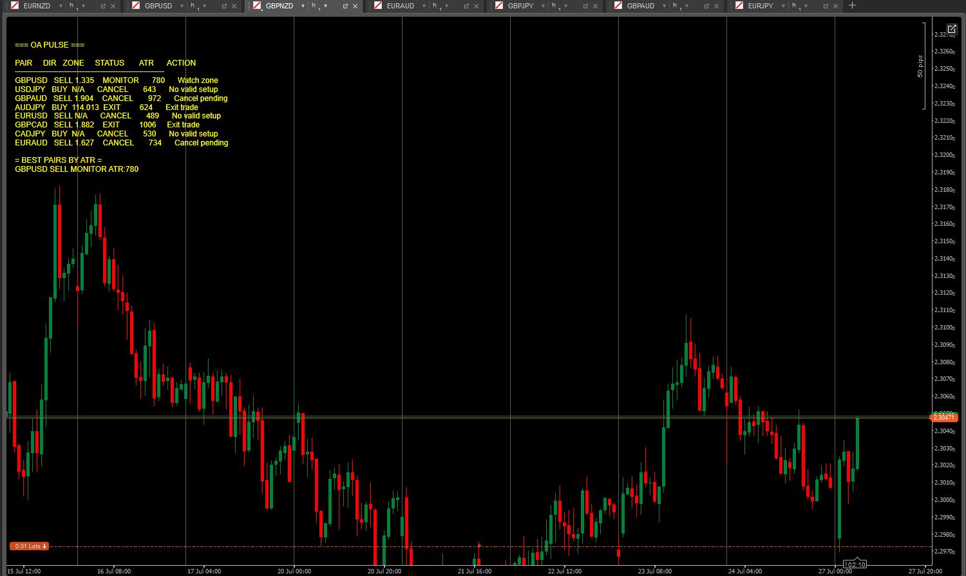Switch to the GBPJPY chart tab
966x576 pixels.
click(x=520, y=6)
